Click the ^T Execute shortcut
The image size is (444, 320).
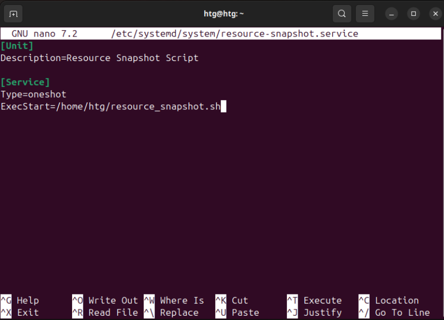tap(315, 300)
